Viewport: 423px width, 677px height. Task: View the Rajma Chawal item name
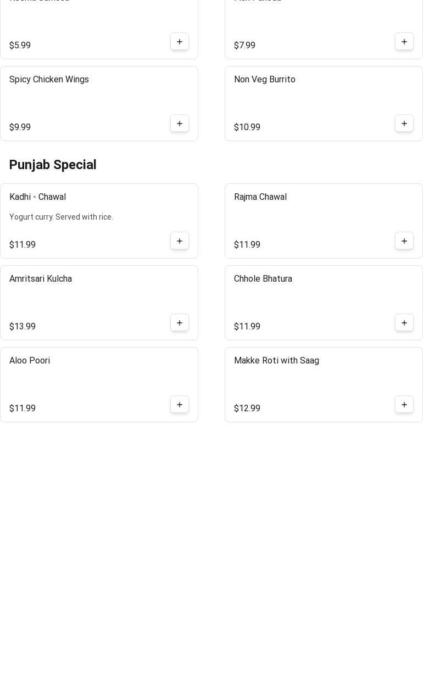pos(260,197)
